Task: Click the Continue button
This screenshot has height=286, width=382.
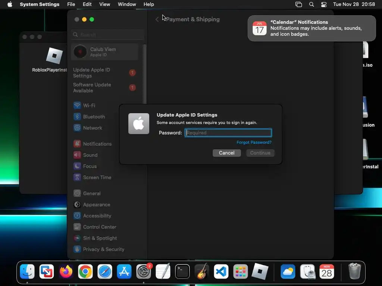Action: tap(260, 153)
